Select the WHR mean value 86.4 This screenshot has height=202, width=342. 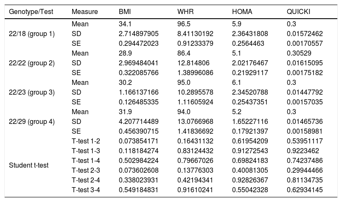pos(183,53)
